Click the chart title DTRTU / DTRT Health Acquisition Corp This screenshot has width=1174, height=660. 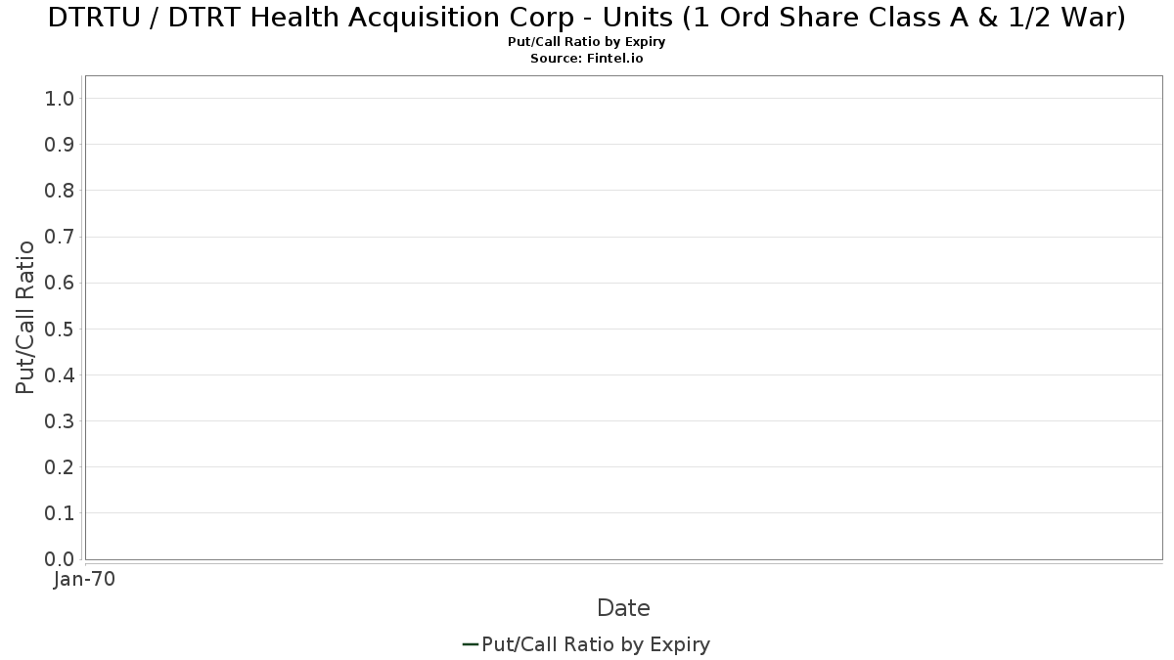tap(587, 17)
